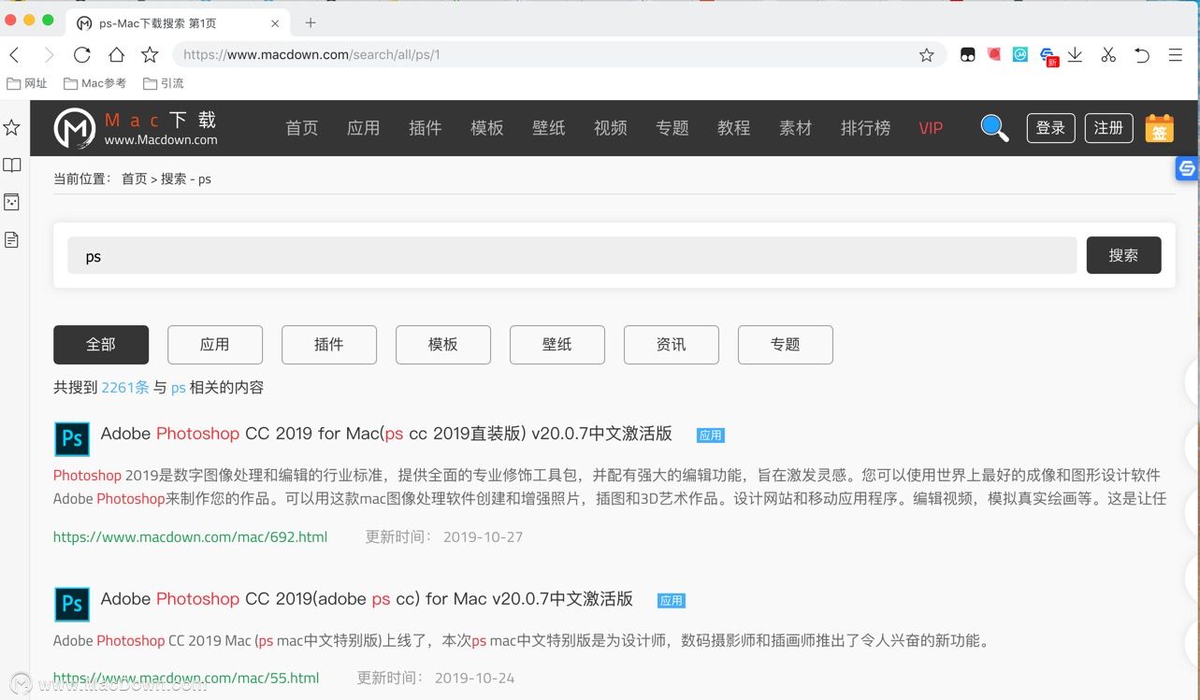
Task: Click Ps icon of the adobe ps cc result
Action: coord(72,604)
